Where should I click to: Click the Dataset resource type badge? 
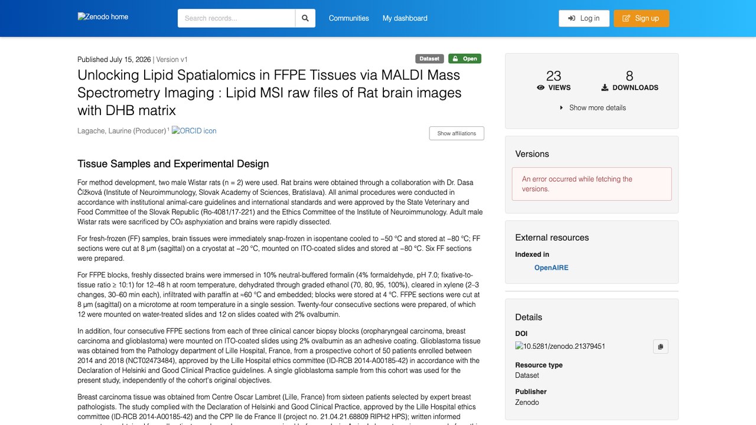click(x=429, y=58)
